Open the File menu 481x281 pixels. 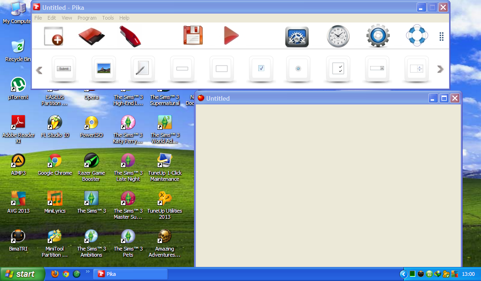pos(39,18)
